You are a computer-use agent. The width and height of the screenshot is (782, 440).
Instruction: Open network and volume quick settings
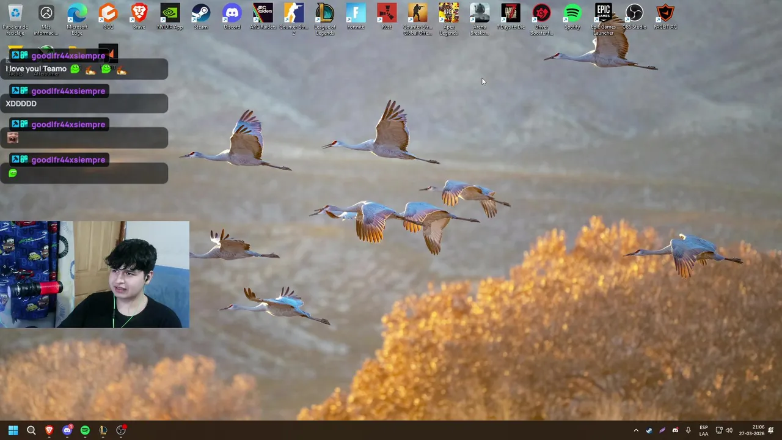tap(724, 430)
